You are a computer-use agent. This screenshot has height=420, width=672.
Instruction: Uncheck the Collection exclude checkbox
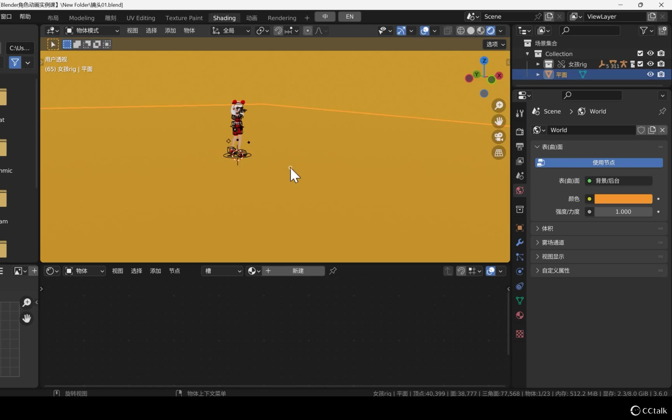[x=640, y=53]
